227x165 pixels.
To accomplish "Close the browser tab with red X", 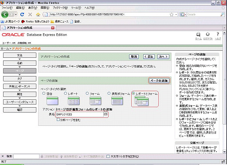I will point(53,28).
